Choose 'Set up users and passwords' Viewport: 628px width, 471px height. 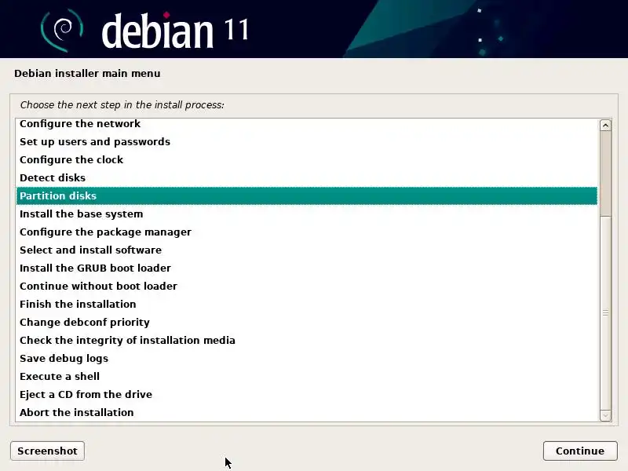point(307,142)
